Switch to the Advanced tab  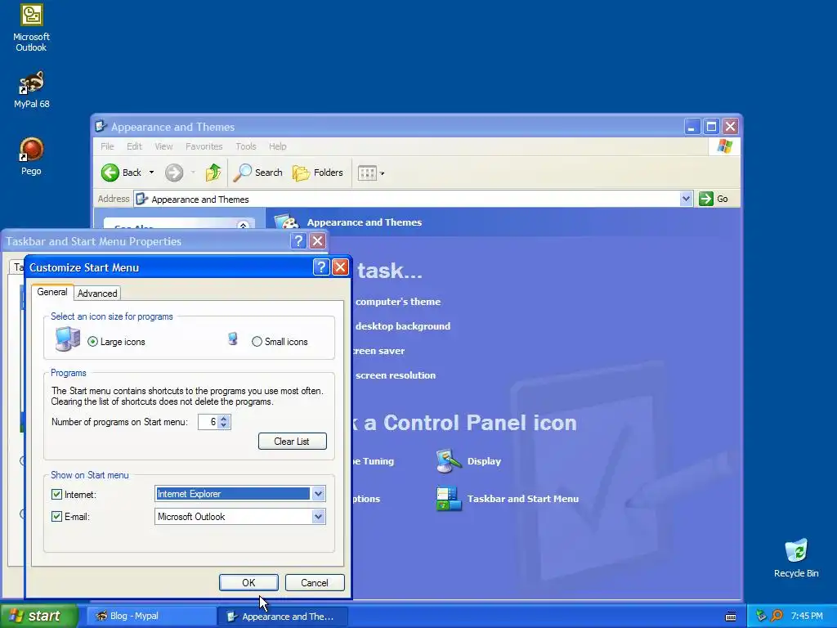pyautogui.click(x=97, y=294)
